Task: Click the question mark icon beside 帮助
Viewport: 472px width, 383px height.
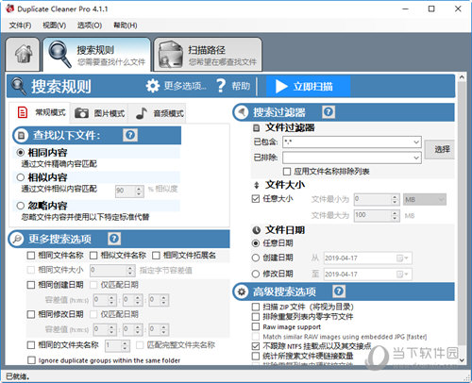Action: (x=221, y=86)
